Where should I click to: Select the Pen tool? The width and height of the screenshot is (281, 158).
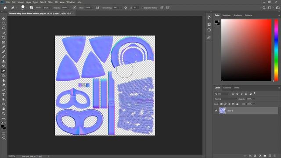tap(4, 90)
